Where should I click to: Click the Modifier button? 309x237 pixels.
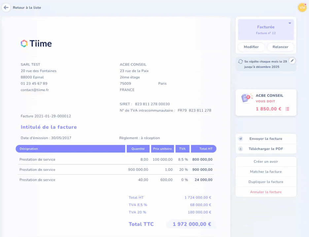click(251, 47)
